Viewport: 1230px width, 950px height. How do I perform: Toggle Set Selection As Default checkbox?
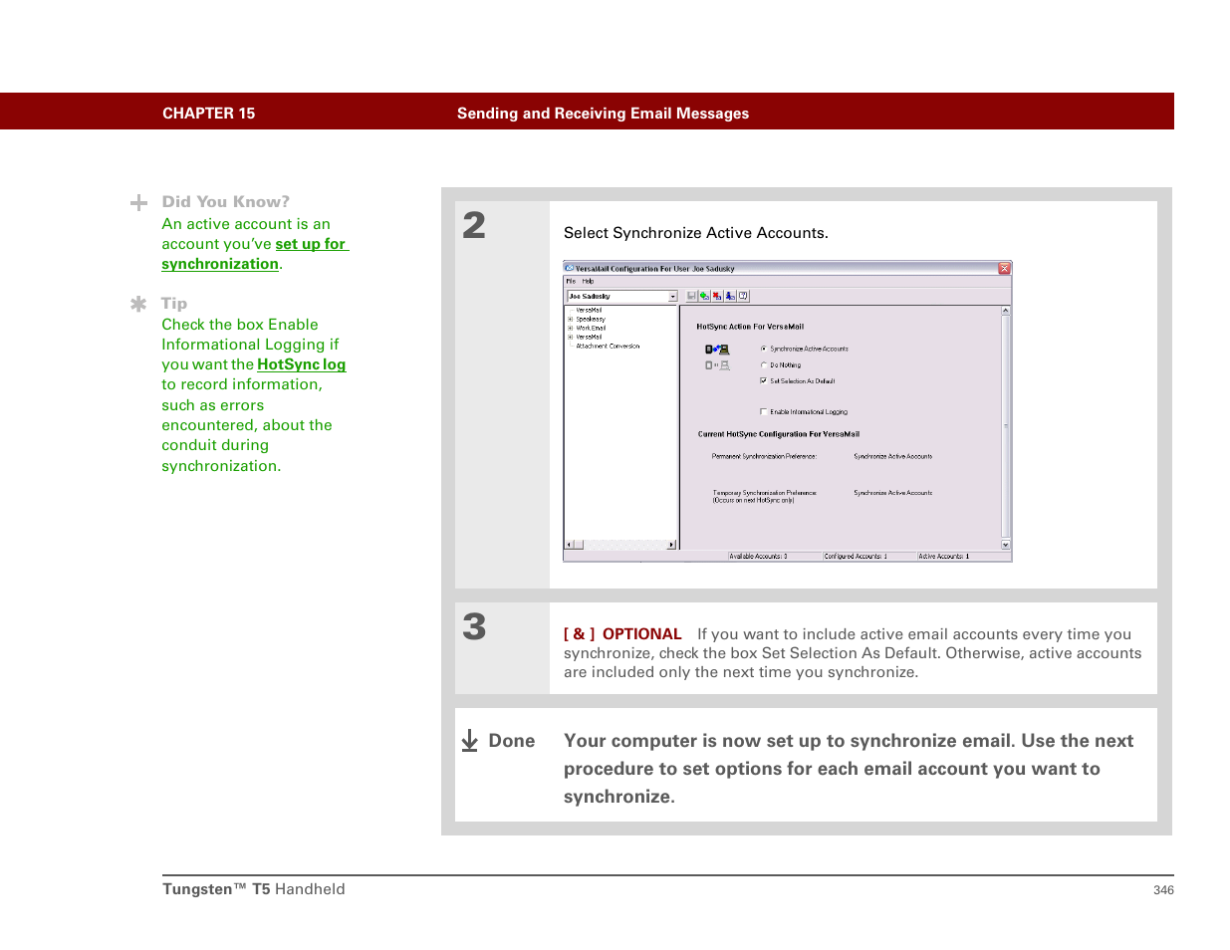[764, 380]
